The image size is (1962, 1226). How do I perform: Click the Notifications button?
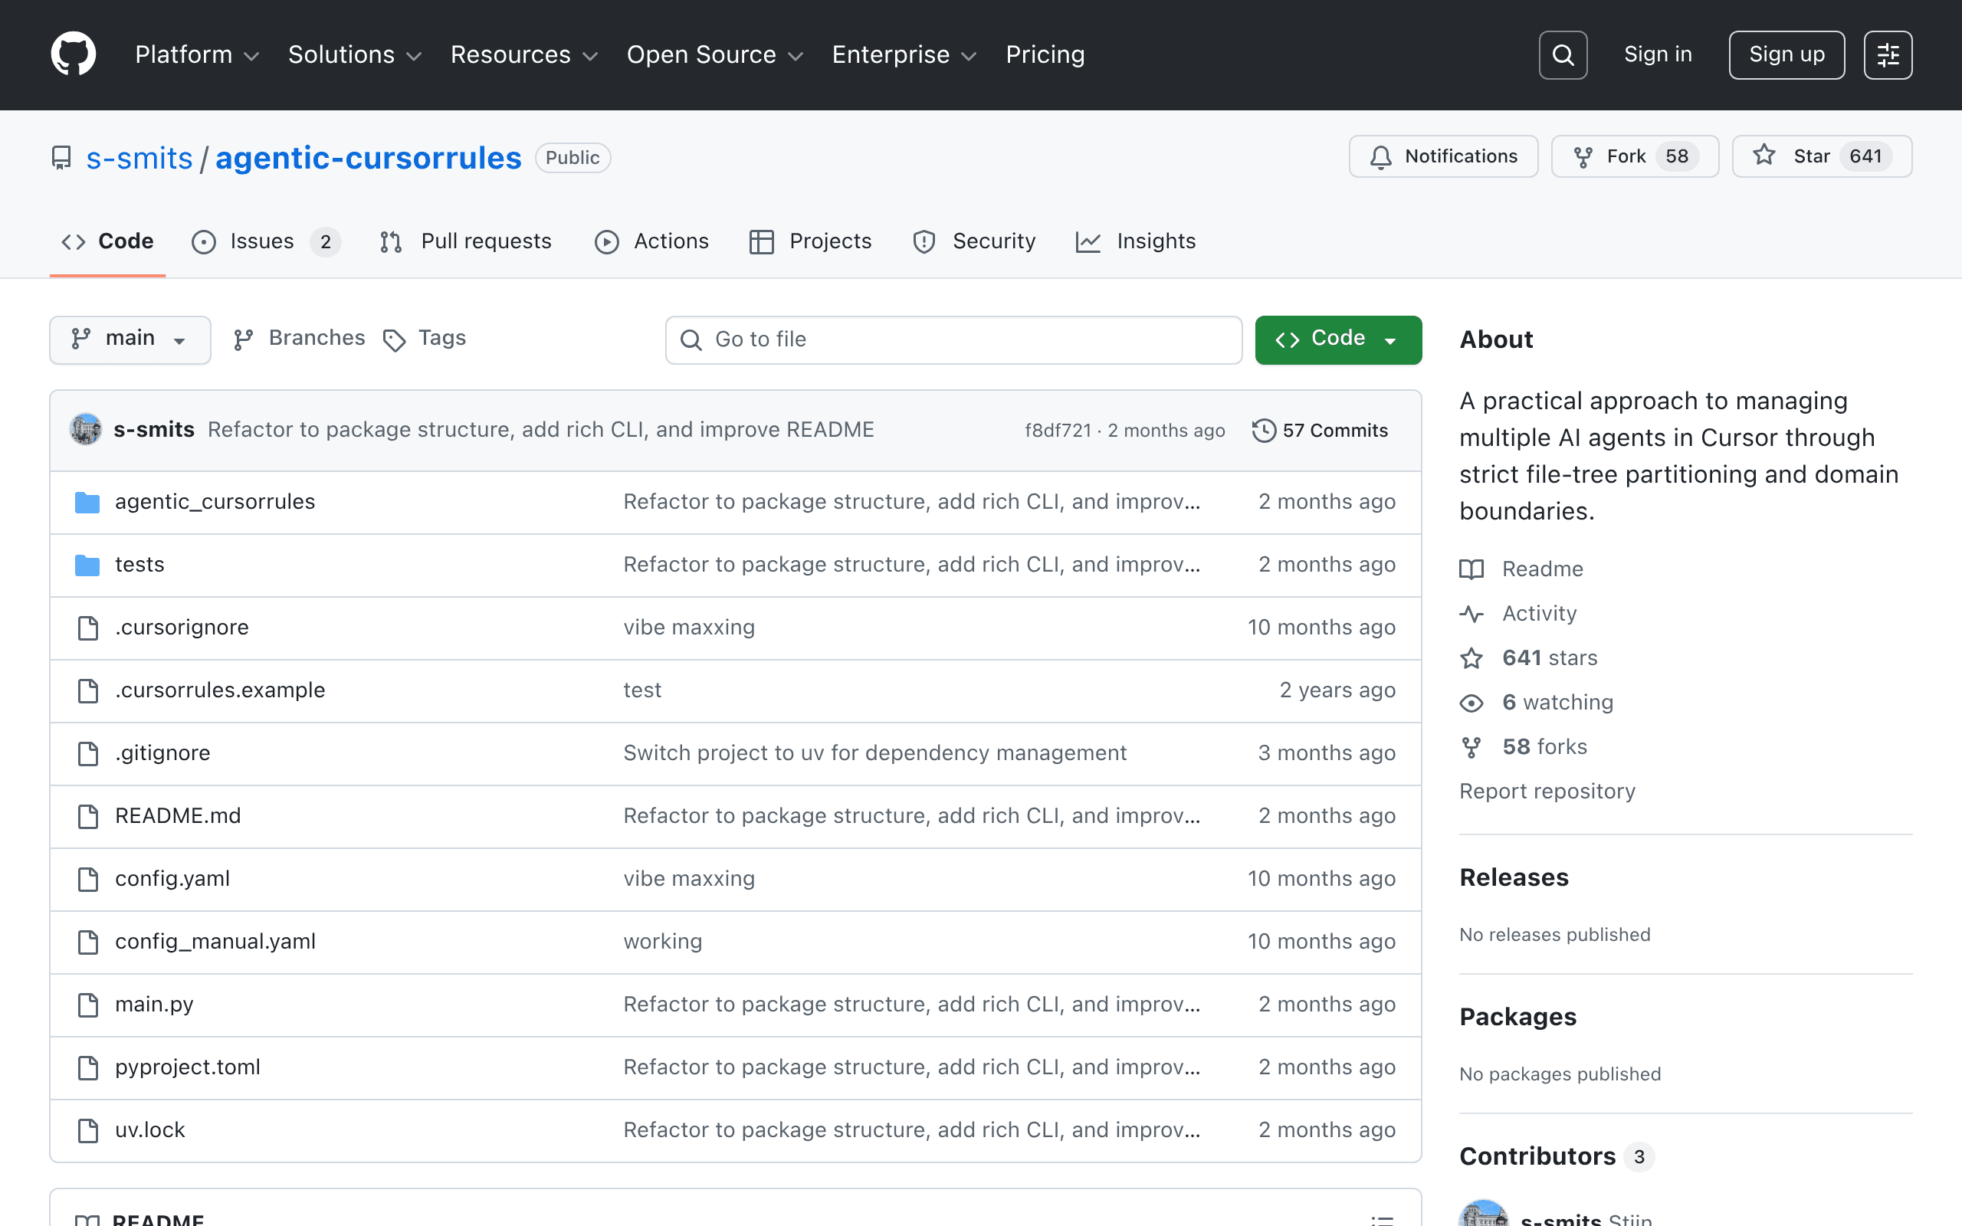tap(1443, 156)
